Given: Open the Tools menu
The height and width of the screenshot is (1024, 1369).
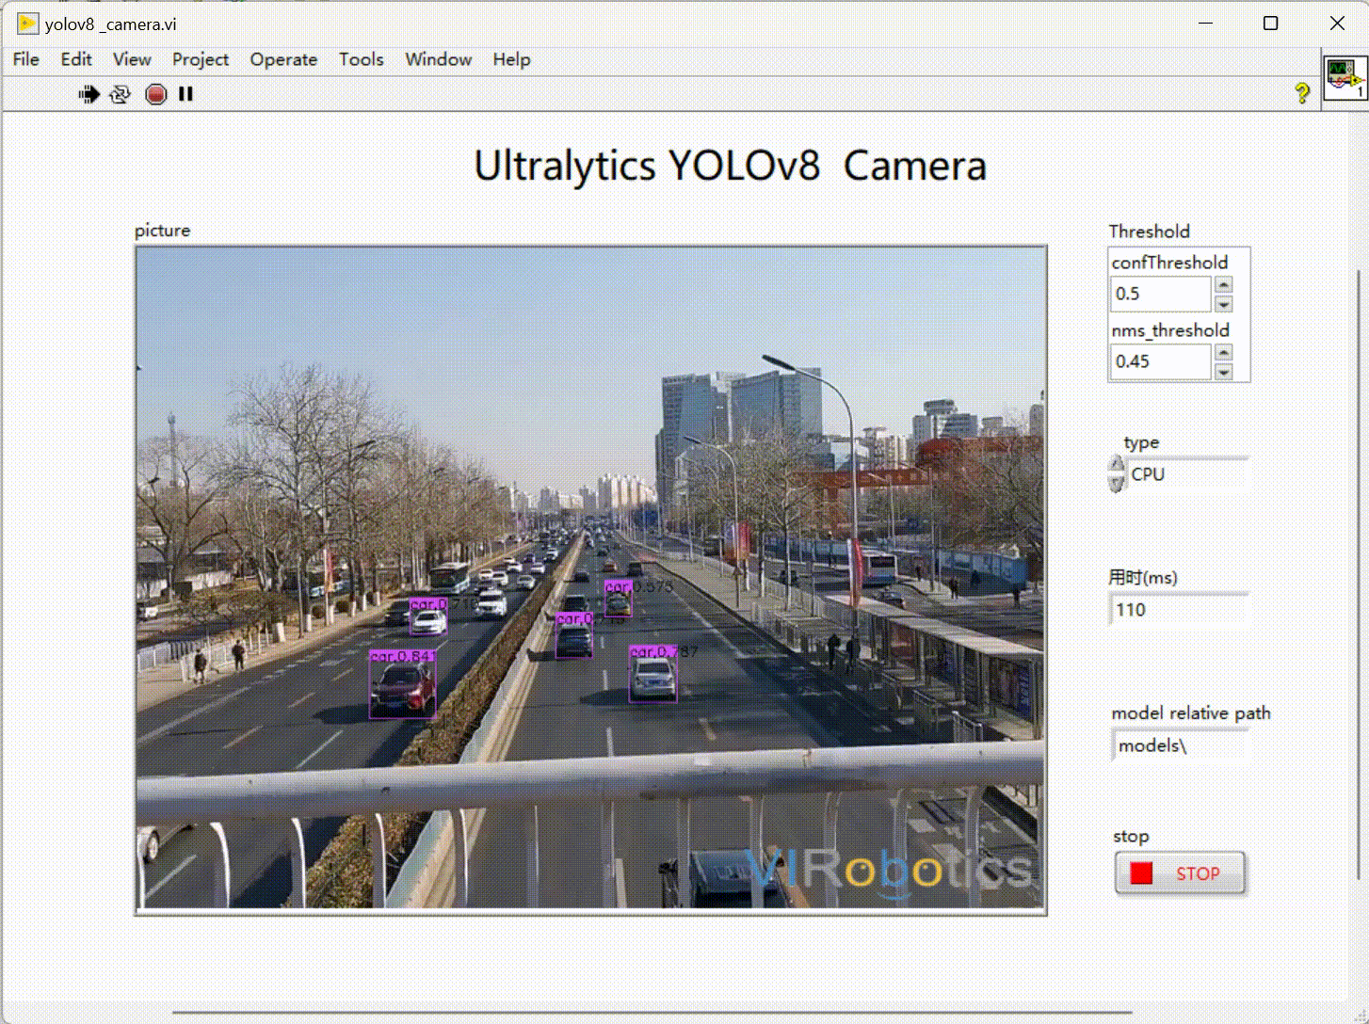Looking at the screenshot, I should 362,59.
